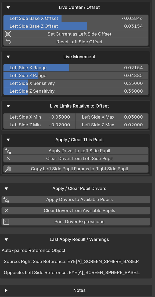The image size is (155, 297).
Task: Click the target icon beside Set Current as Left Side Offset
Action: [8, 34]
